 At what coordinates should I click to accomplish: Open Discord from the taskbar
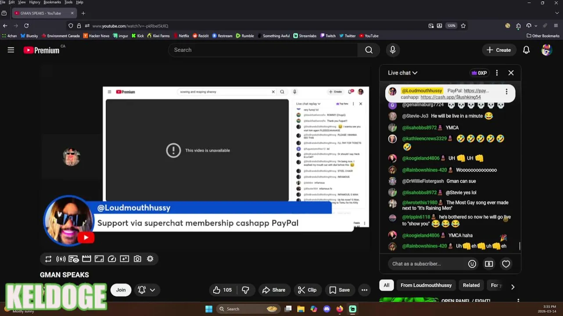point(326,309)
